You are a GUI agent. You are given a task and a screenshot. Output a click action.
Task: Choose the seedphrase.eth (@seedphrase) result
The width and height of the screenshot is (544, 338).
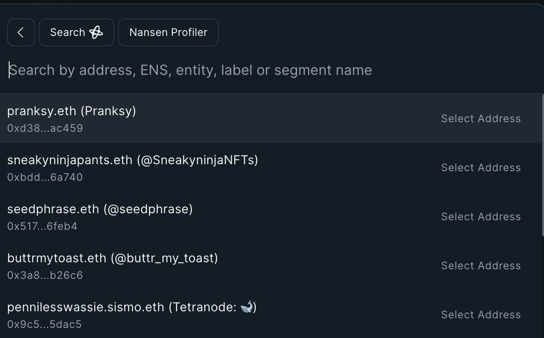(x=271, y=217)
